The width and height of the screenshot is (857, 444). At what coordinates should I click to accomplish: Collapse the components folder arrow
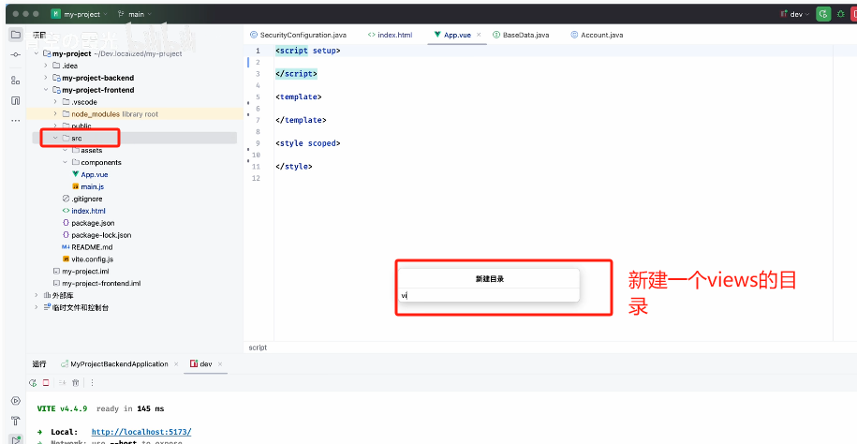(65, 162)
